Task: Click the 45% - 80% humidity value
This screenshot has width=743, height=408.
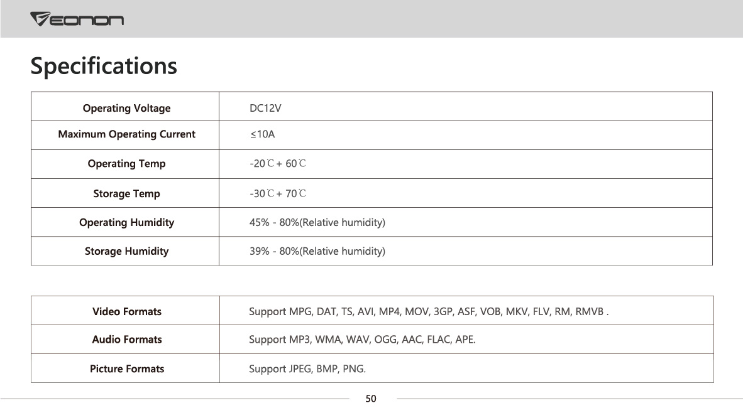Action: coord(317,222)
